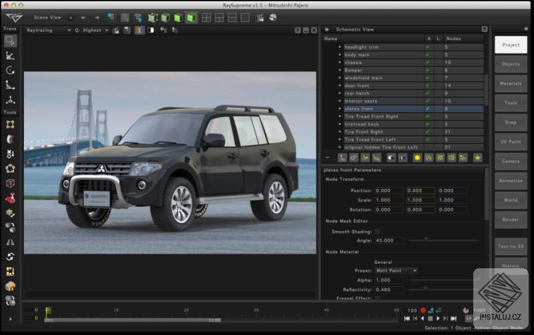Screen dimensions: 534x335
Task: Adjust the Angle slider in Node Mesh Editor
Action: coord(426,240)
